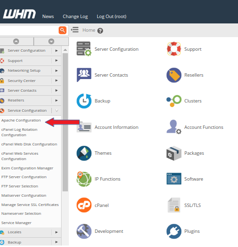Expand Networking Setup arrow in sidebar
This screenshot has height=247, width=238.
[x=56, y=71]
